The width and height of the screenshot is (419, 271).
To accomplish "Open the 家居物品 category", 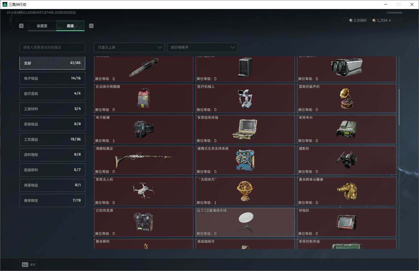I will point(52,124).
